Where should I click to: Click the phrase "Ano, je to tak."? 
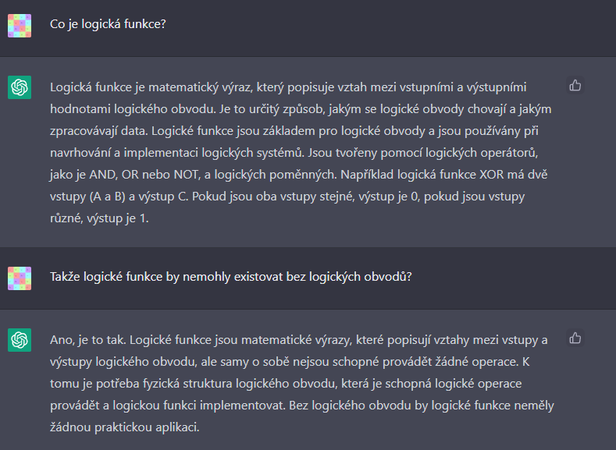click(x=87, y=340)
